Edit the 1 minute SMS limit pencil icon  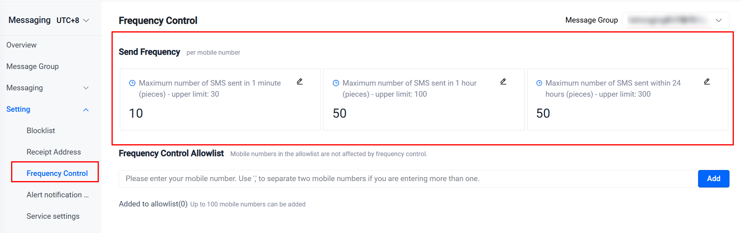click(x=300, y=82)
